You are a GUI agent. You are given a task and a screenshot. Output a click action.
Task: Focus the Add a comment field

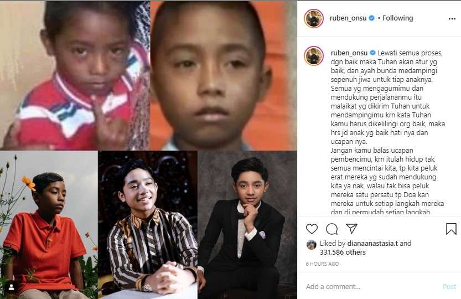pyautogui.click(x=372, y=286)
